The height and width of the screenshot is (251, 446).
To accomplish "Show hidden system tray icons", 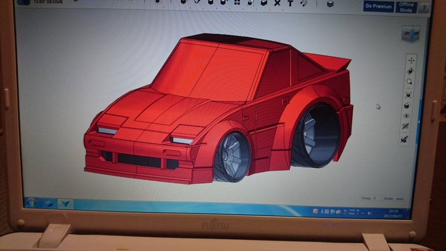I will pos(363,213).
